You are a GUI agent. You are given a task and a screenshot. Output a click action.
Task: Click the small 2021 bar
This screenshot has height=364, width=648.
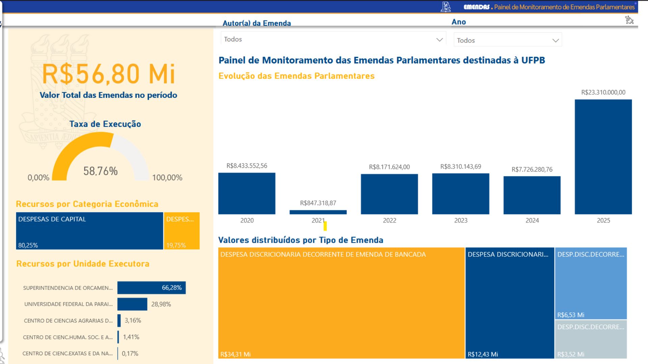point(318,212)
